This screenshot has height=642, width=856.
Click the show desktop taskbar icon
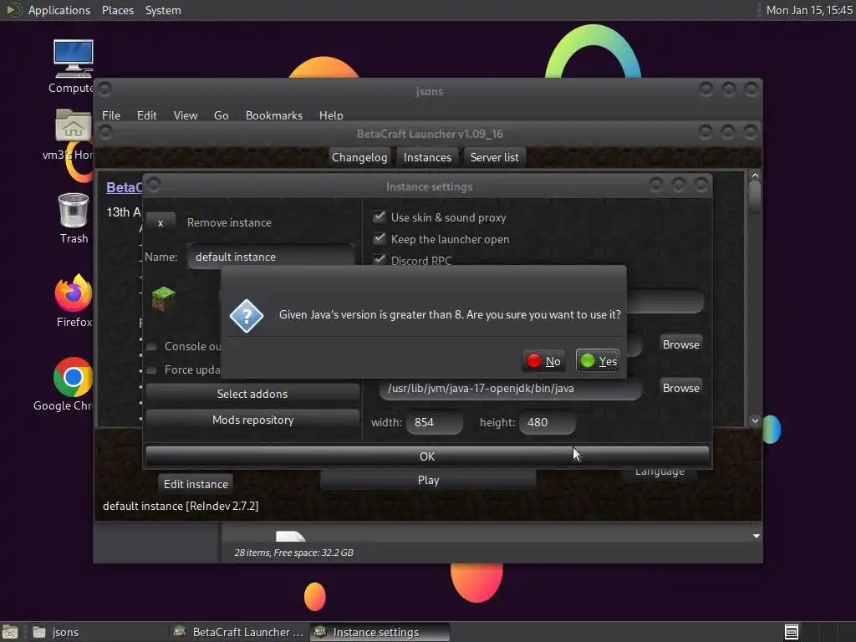point(10,632)
